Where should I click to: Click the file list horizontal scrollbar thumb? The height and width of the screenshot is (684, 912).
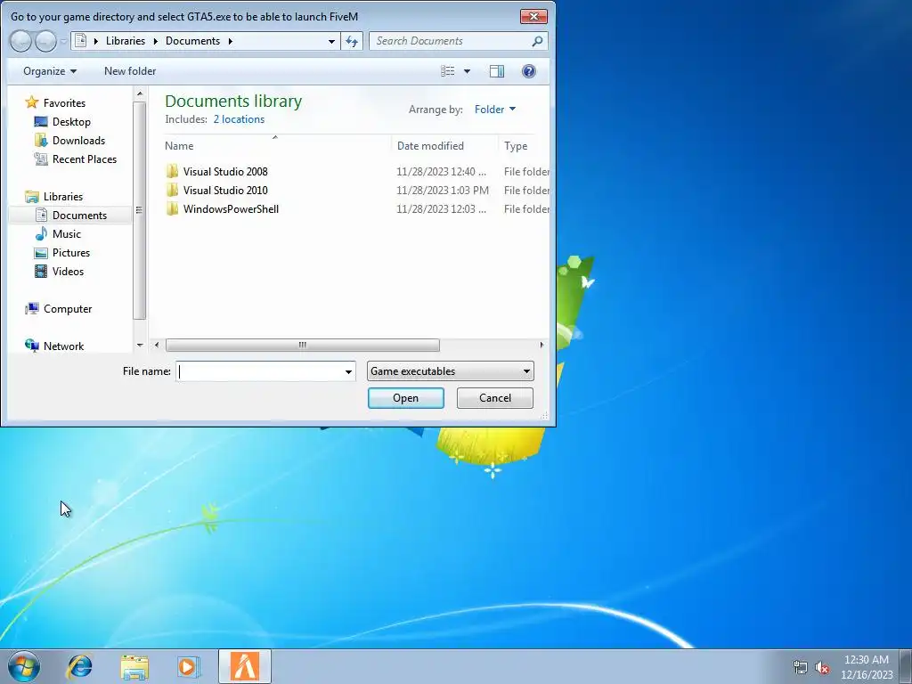tap(303, 345)
